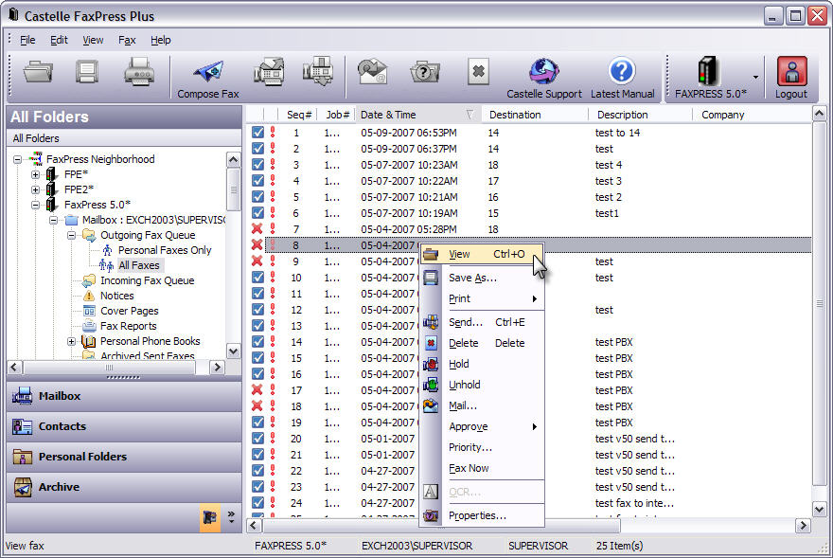Click the Mailbox pane icon
Image resolution: width=833 pixels, height=558 pixels.
click(x=23, y=396)
